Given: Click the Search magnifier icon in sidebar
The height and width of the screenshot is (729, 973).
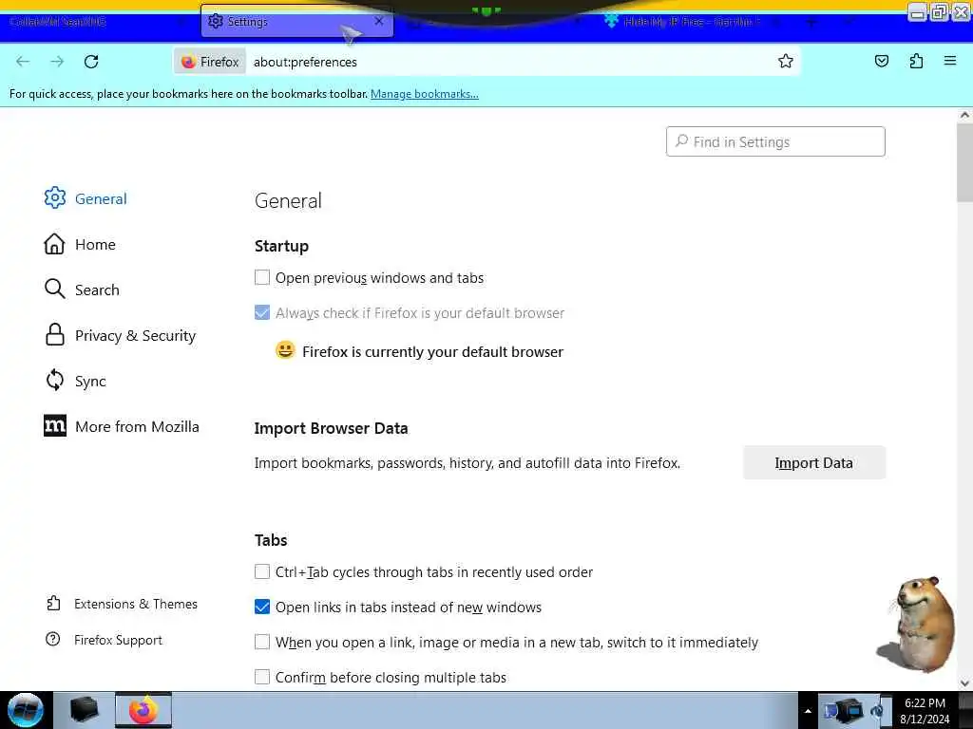Looking at the screenshot, I should [x=54, y=289].
